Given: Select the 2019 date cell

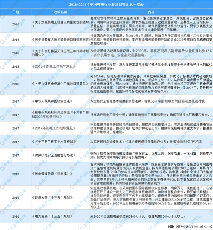Looking at the screenshot, I should pos(15,38).
